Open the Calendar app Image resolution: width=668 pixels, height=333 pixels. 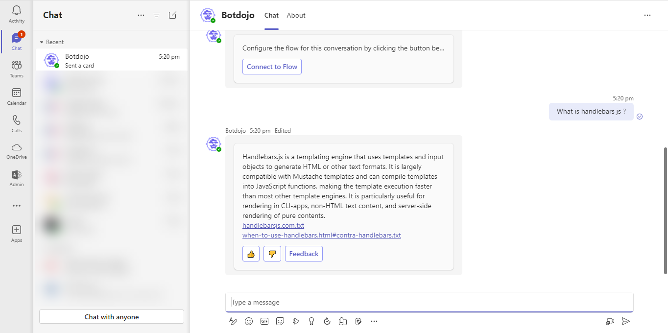17,96
